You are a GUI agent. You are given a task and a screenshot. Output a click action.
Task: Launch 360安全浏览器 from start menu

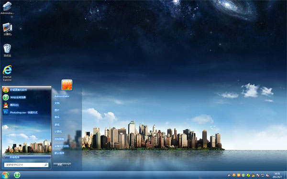(18, 97)
